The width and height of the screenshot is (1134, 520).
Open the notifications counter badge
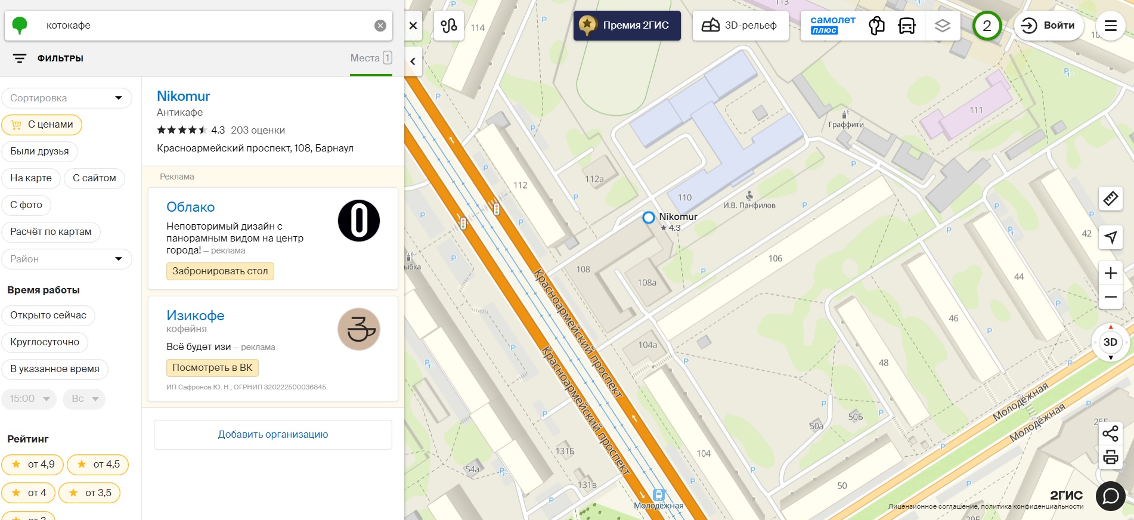tap(987, 26)
